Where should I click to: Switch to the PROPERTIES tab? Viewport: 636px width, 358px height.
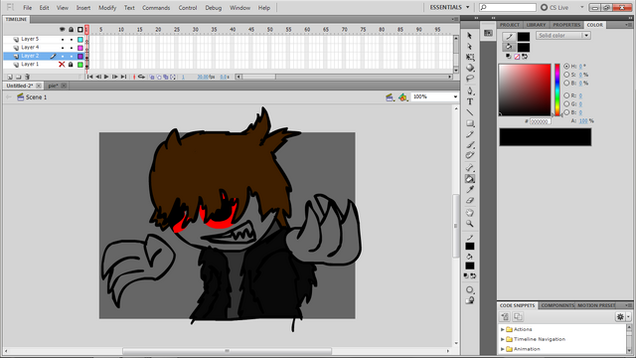[566, 25]
